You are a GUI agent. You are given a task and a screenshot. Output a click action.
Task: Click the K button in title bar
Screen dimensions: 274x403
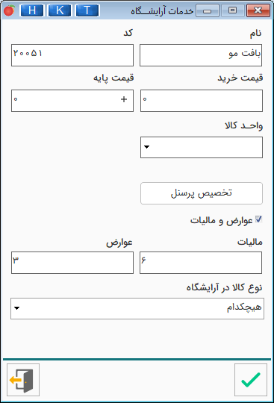click(60, 10)
